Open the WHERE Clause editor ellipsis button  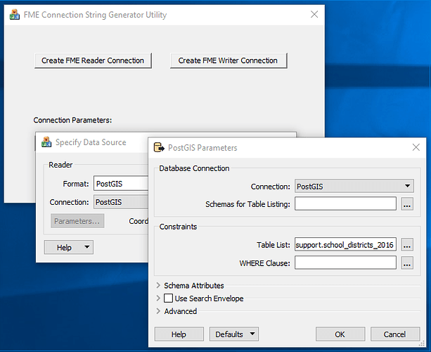point(407,263)
